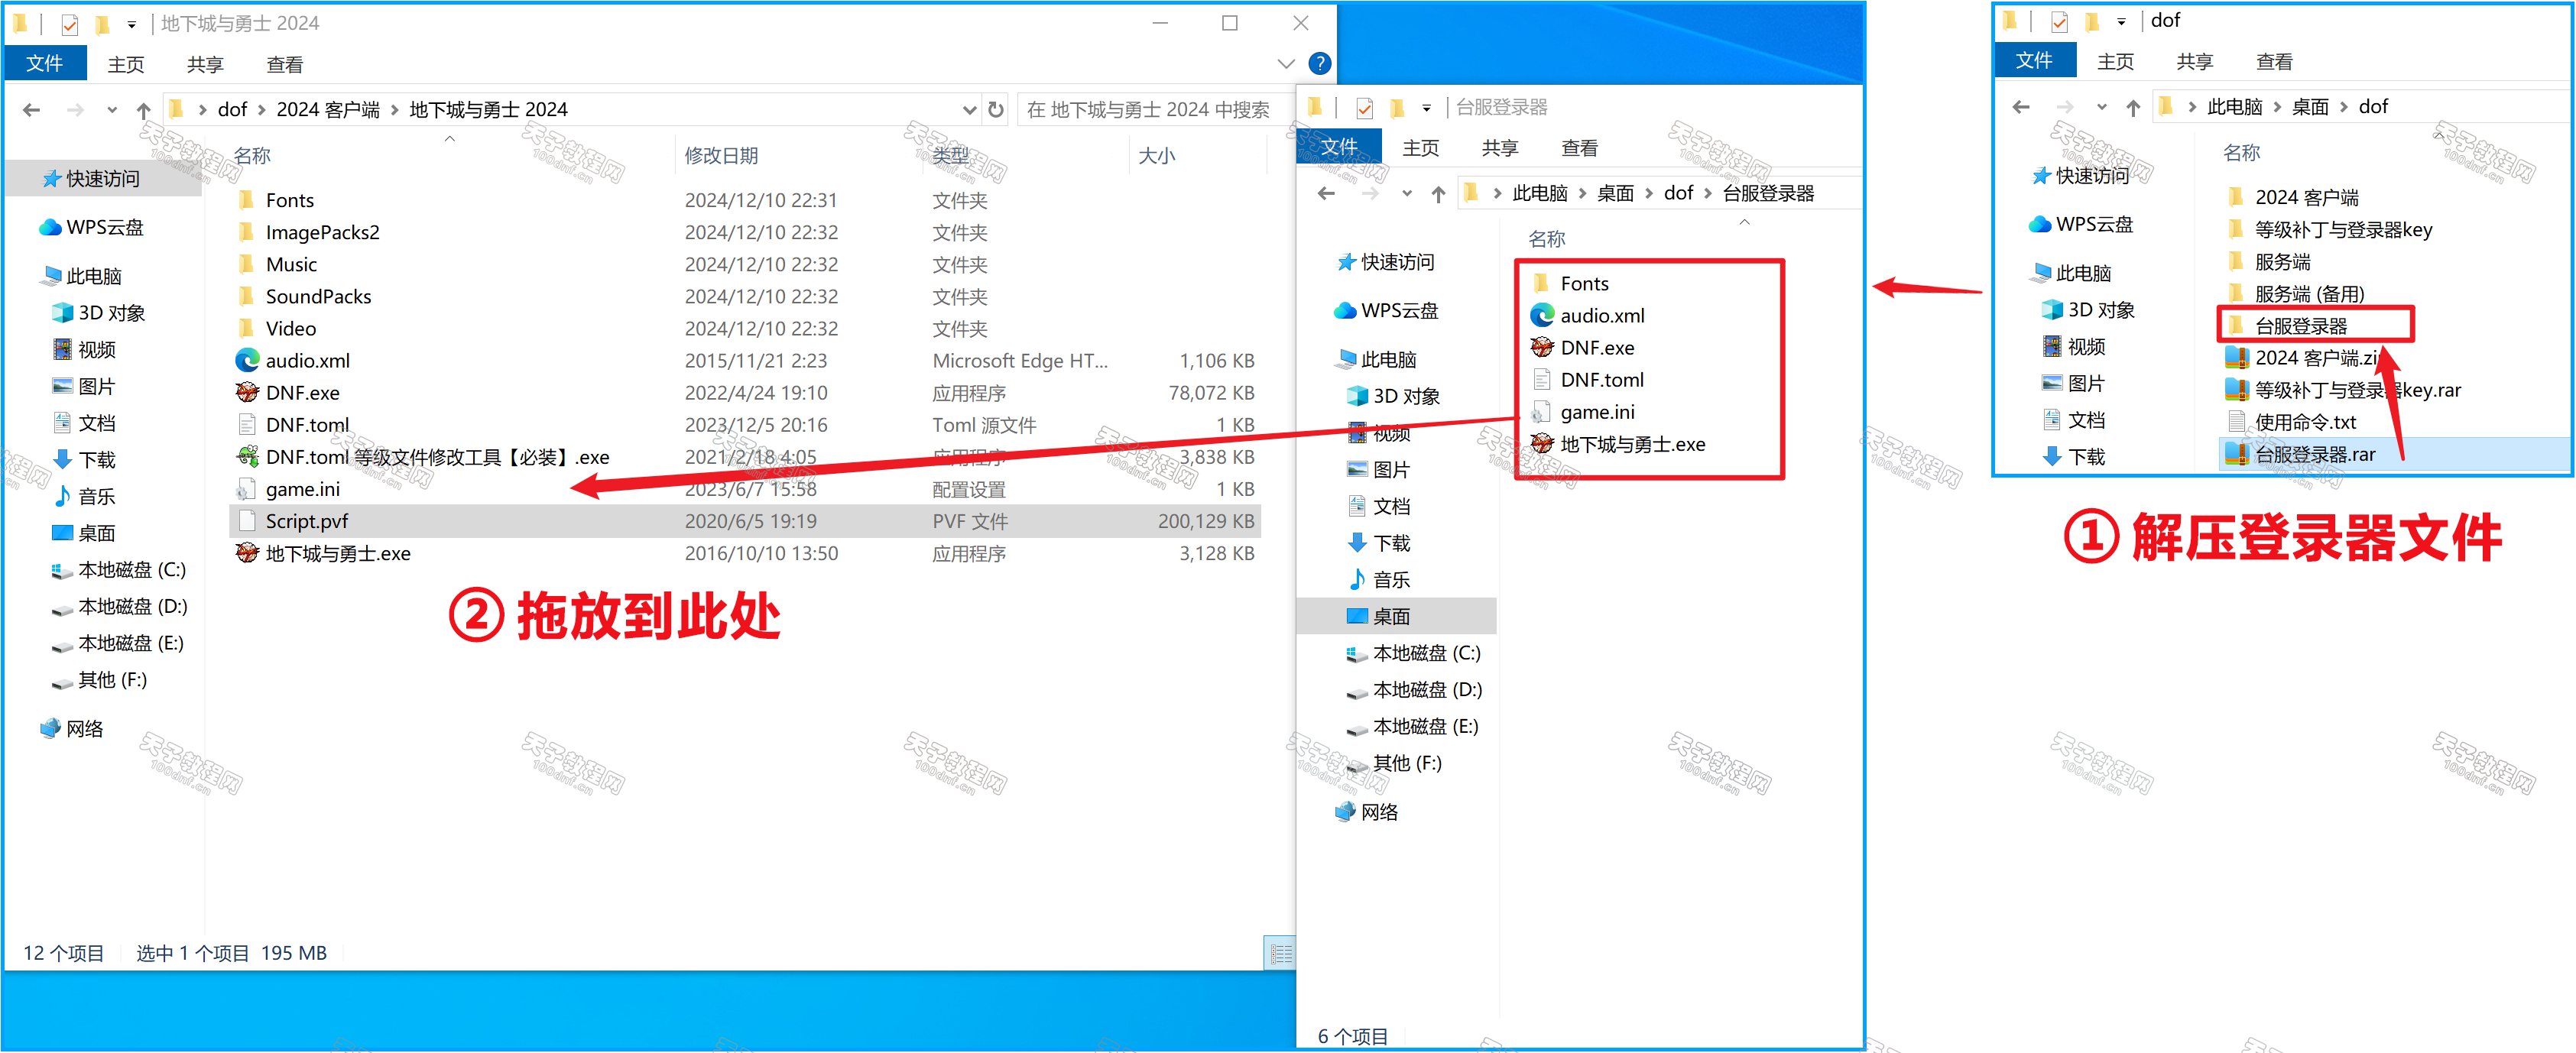Go up one level in 台服登录器 window
Image resolution: width=2576 pixels, height=1053 pixels.
tap(1438, 194)
